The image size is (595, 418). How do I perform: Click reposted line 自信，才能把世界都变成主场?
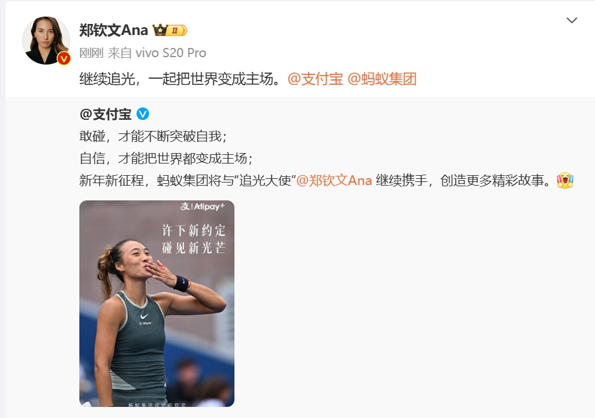[x=166, y=158]
